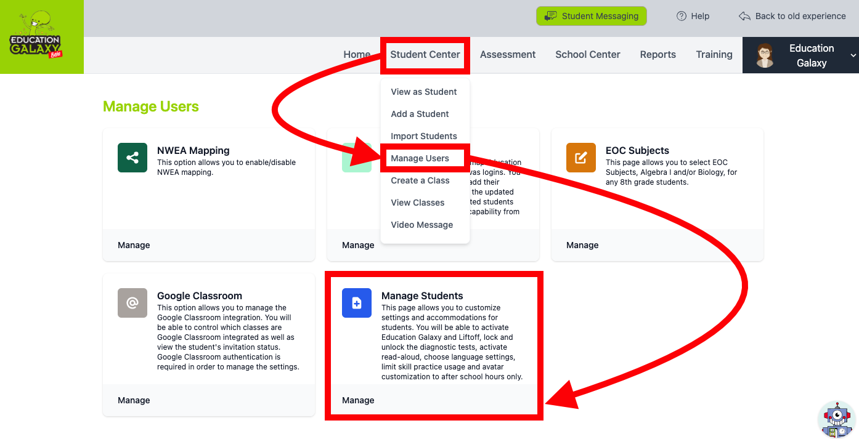Click the Google Classroom card title
Viewport: 859px width, 439px height.
[x=200, y=296]
